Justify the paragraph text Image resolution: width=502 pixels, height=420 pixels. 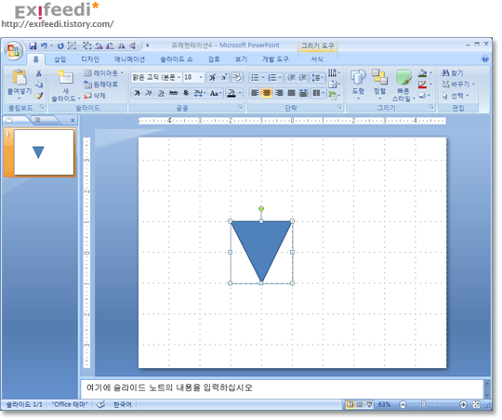click(291, 93)
